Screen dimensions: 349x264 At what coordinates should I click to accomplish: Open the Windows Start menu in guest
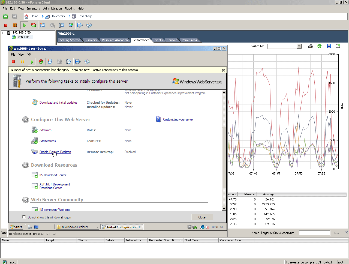16,227
